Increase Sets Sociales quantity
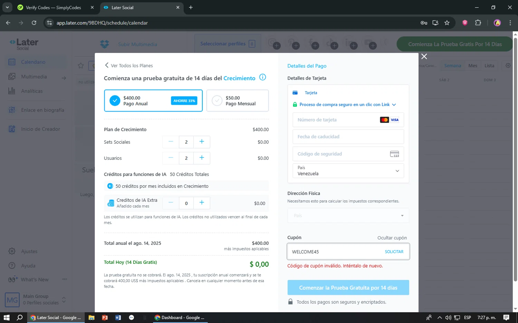Image resolution: width=518 pixels, height=323 pixels. pos(202,142)
